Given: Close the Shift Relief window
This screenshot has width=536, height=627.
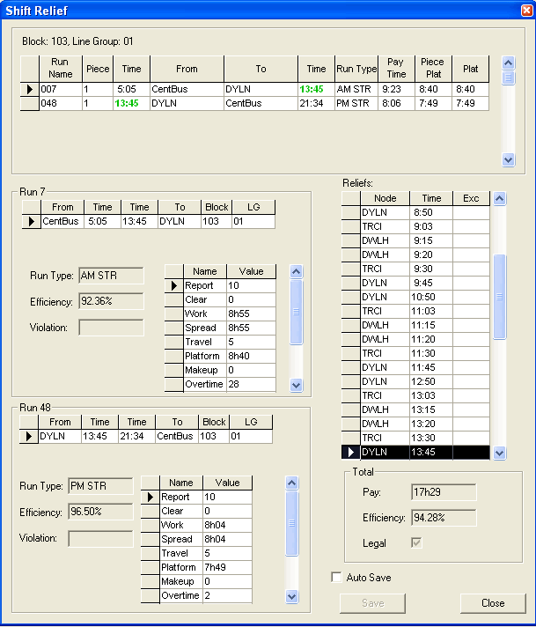Looking at the screenshot, I should click(x=527, y=10).
